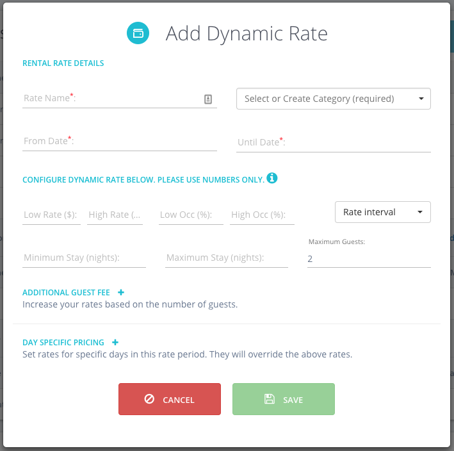Cancel adding the dynamic rate
Screen dimensions: 454x451
170,399
